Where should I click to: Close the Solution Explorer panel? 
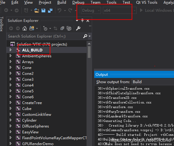click(88, 21)
